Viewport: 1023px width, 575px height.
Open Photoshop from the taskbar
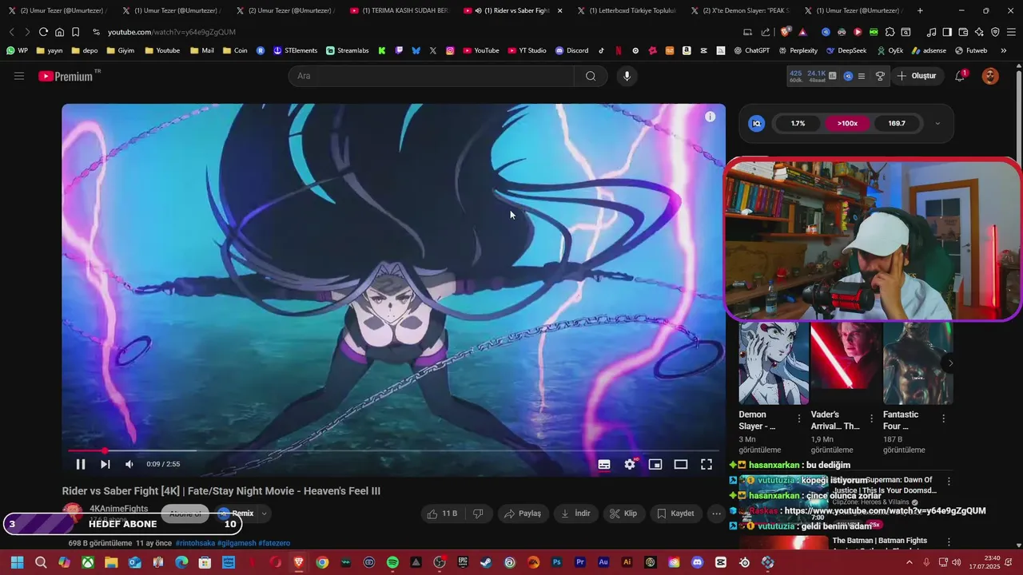[x=557, y=562]
